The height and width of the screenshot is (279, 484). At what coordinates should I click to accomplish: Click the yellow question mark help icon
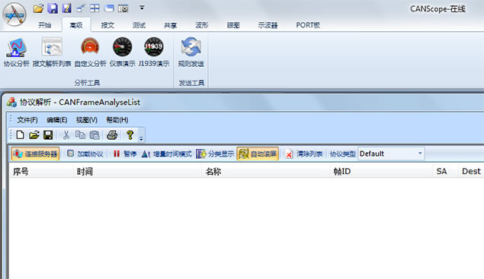click(130, 135)
